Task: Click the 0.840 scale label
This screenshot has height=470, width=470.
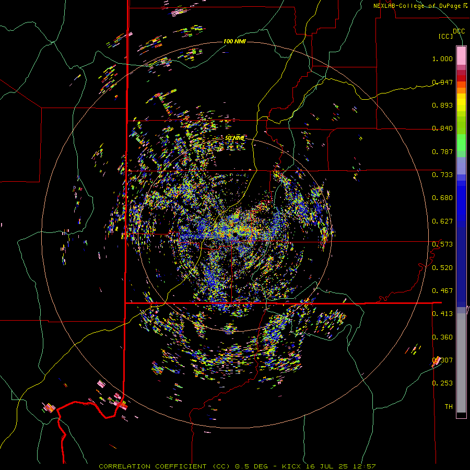Action: 442,128
